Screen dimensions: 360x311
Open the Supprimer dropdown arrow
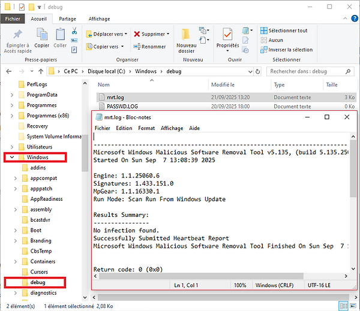point(168,34)
